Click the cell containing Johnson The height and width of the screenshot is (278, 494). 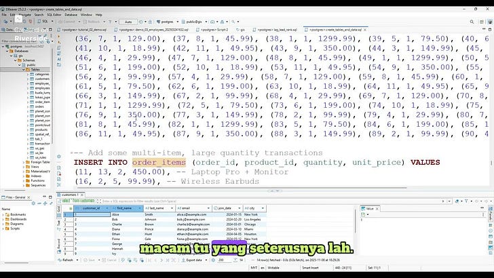click(x=159, y=220)
